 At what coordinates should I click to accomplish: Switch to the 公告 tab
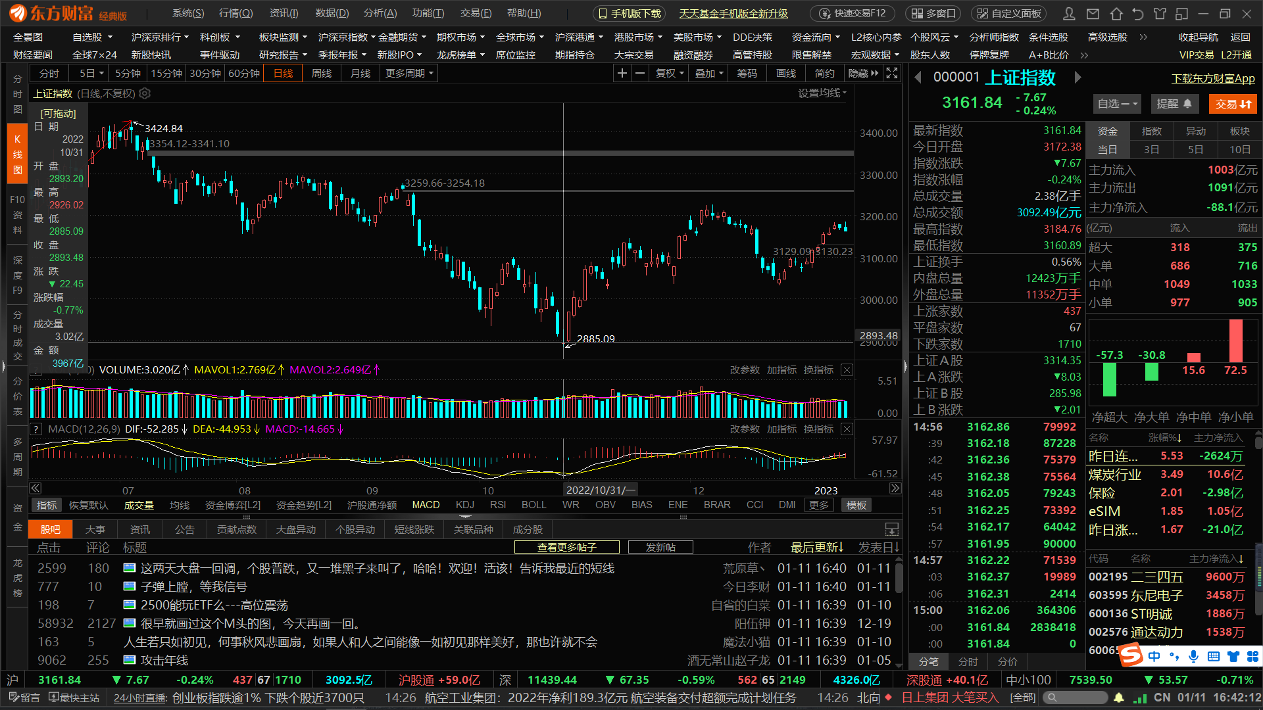pos(185,529)
